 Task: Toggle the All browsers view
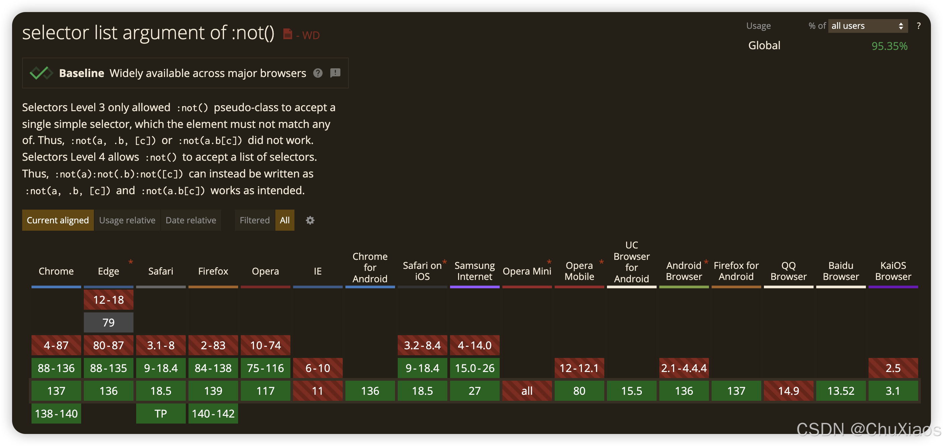pyautogui.click(x=284, y=220)
